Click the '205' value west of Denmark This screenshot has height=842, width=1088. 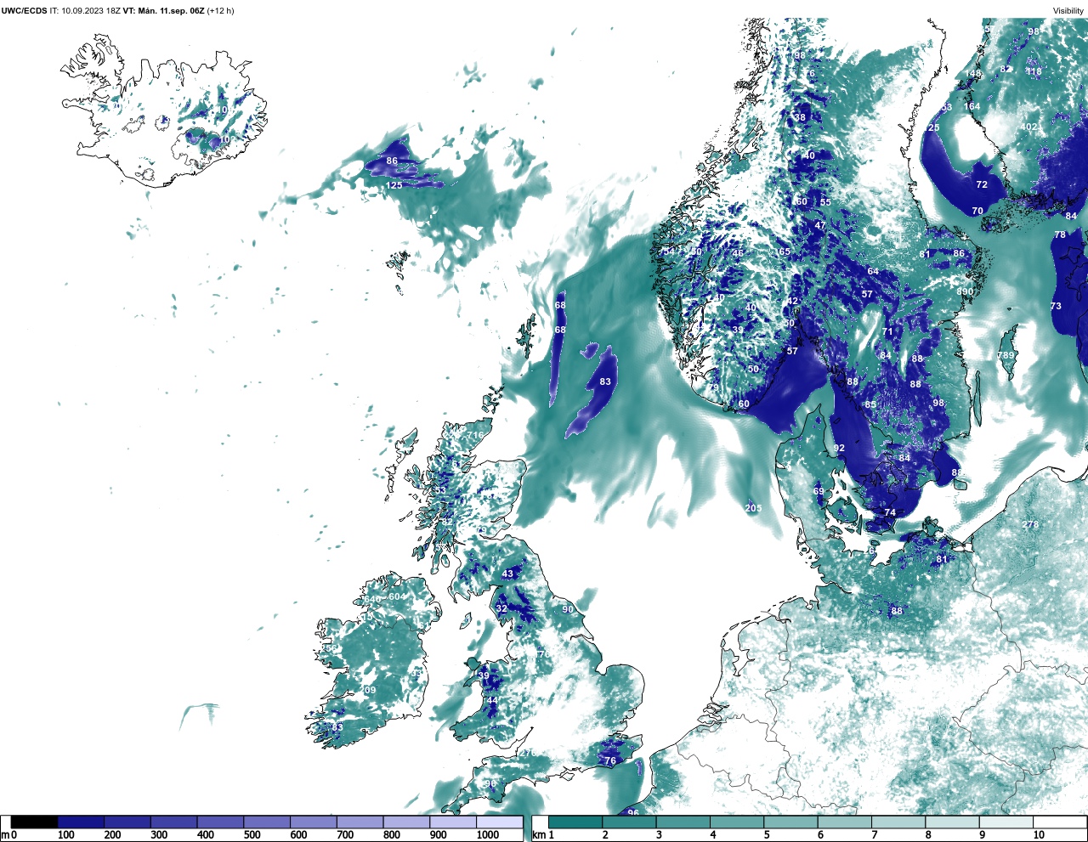pyautogui.click(x=753, y=508)
